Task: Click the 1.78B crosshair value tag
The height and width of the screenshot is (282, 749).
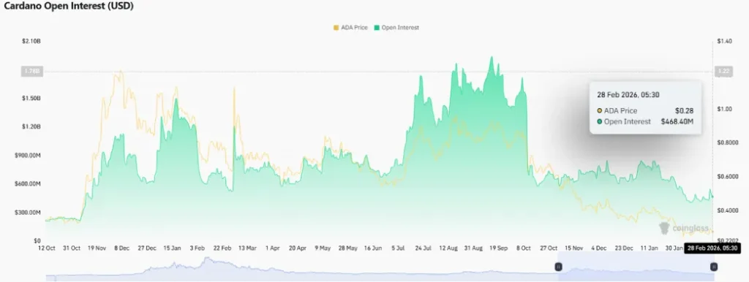Action: [31, 72]
